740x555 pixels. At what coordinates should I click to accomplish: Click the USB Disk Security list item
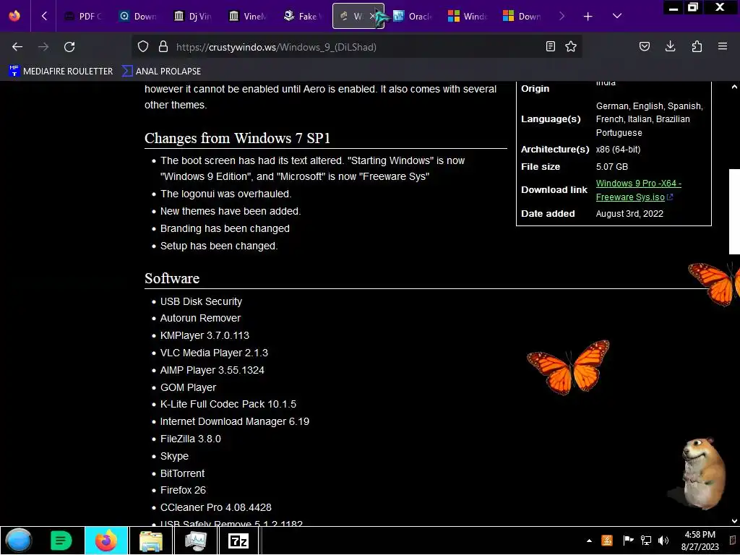(x=201, y=301)
